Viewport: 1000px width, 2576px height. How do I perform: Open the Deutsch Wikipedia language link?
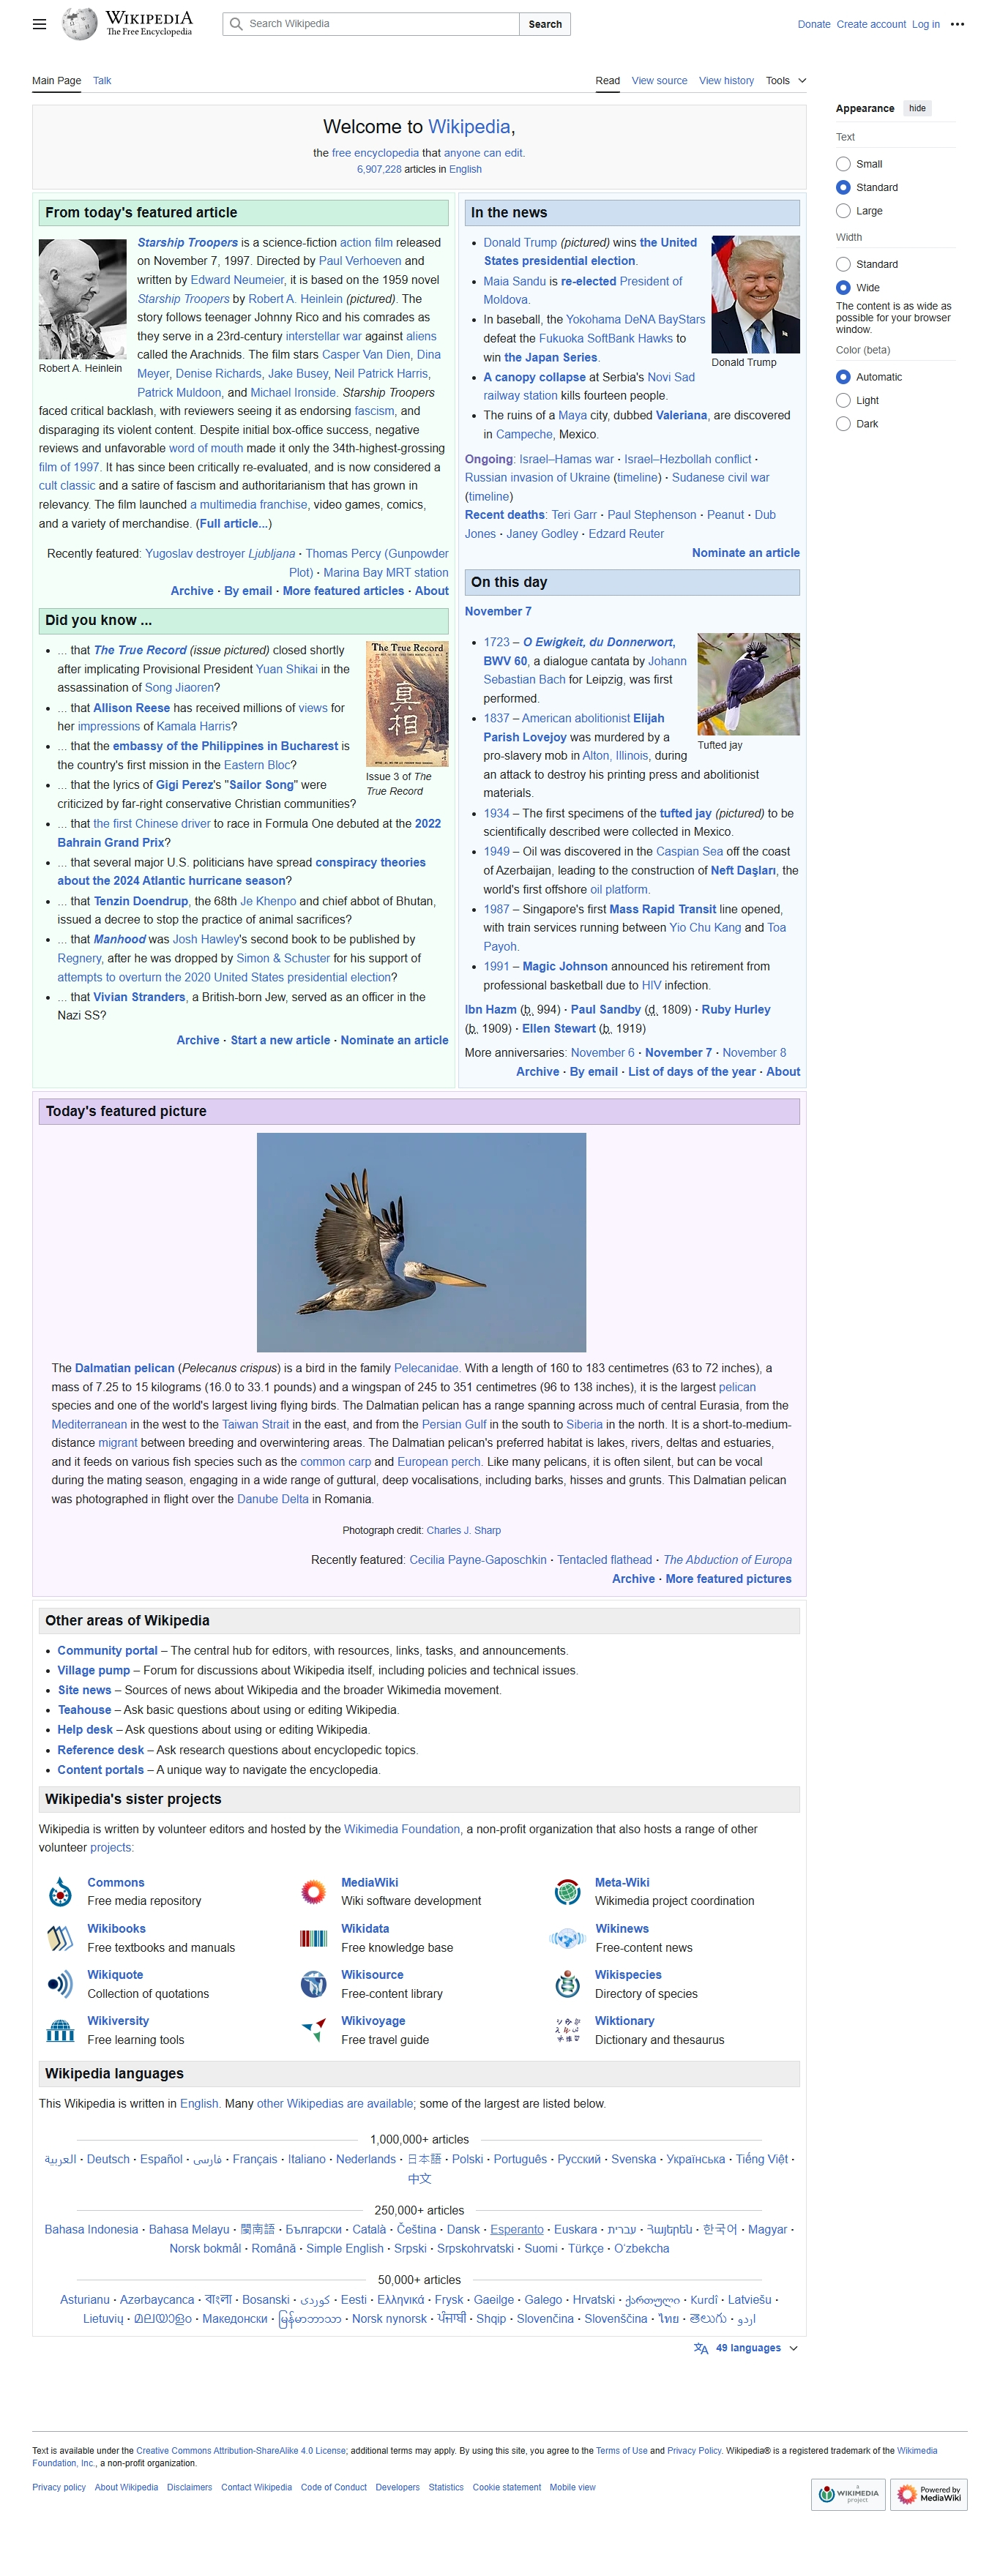tap(108, 2159)
